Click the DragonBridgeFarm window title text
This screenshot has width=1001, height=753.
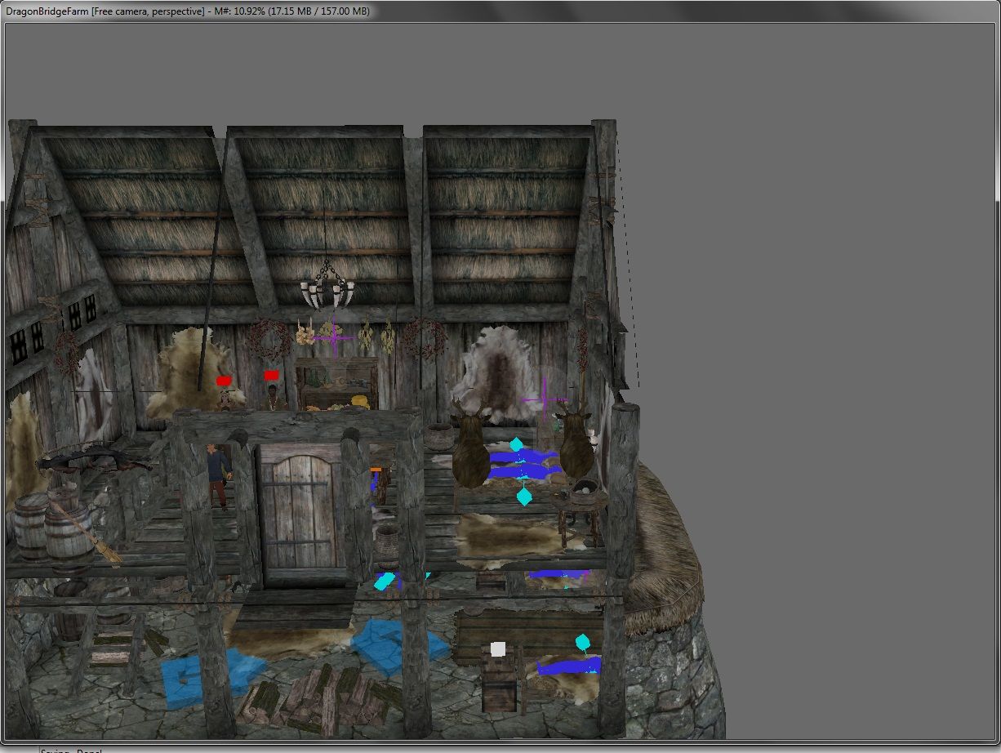(x=47, y=11)
